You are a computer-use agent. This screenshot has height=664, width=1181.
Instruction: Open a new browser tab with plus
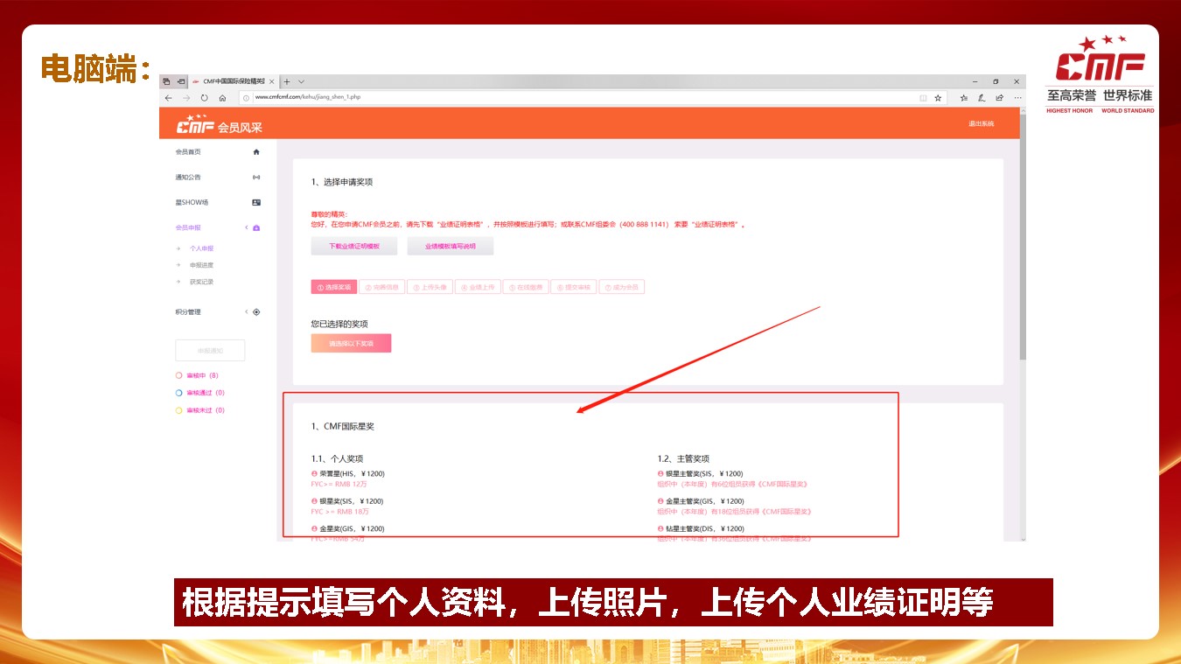(x=287, y=81)
